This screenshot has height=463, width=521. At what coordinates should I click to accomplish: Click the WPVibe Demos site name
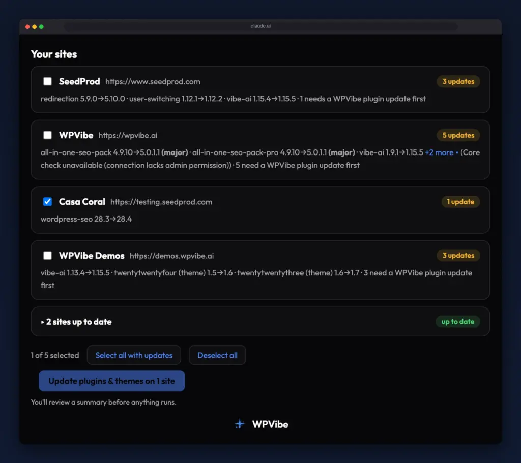tap(92, 256)
